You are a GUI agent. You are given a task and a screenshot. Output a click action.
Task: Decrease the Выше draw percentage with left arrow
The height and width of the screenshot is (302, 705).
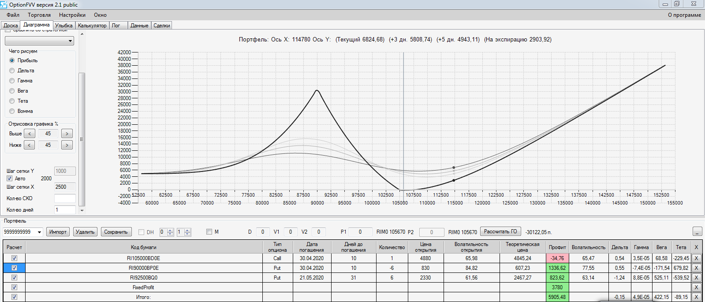pyautogui.click(x=29, y=134)
